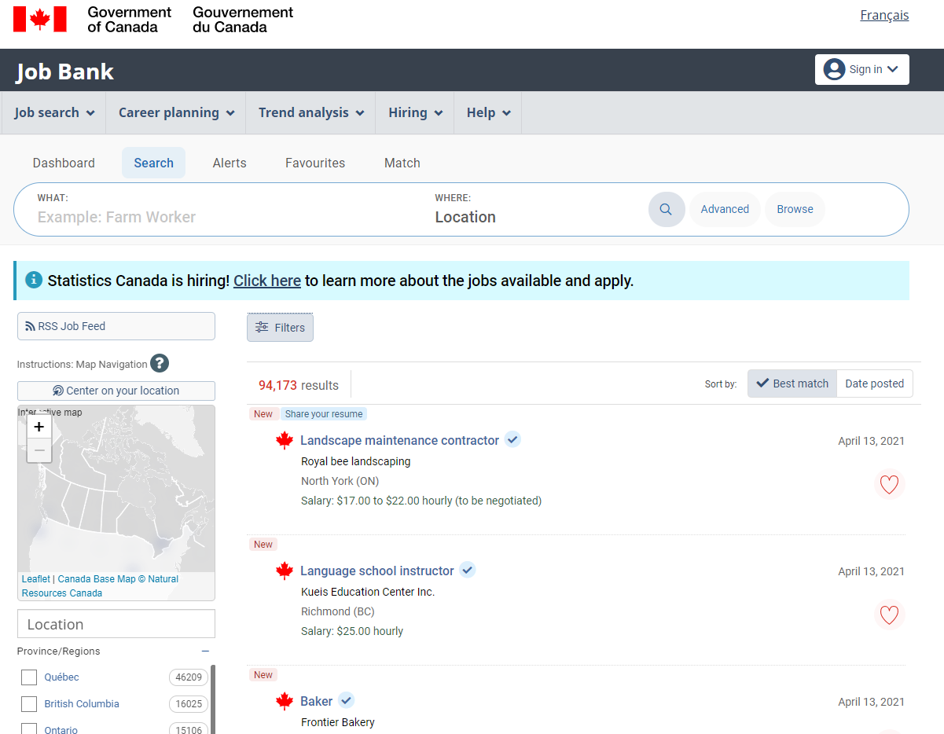This screenshot has width=944, height=734.
Task: Click the 46209 count badge for Québec
Action: coord(189,677)
